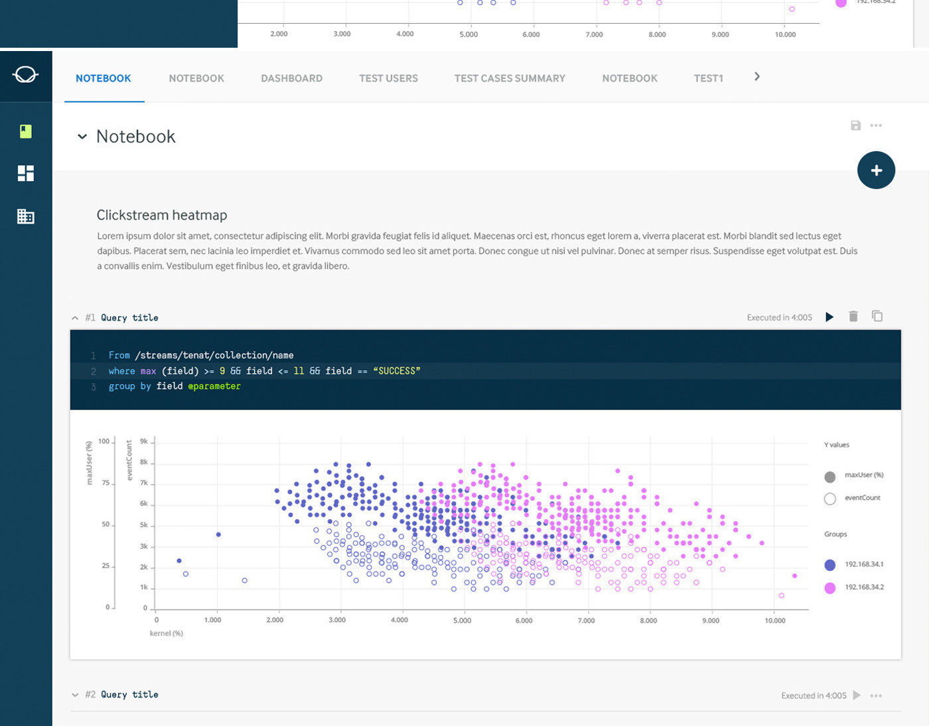Viewport: 929px width, 726px height.
Task: Expand the #2 Query title panel
Action: coord(75,695)
